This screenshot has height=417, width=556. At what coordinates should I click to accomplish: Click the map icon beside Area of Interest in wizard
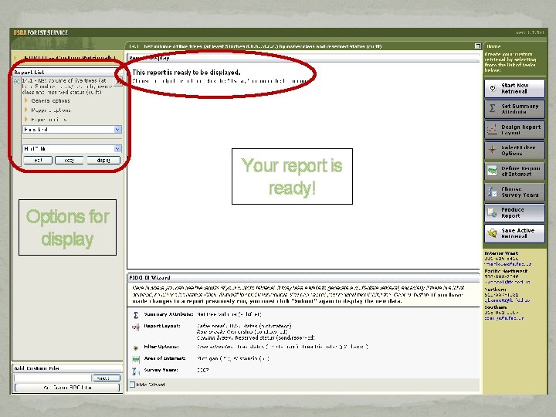136,359
